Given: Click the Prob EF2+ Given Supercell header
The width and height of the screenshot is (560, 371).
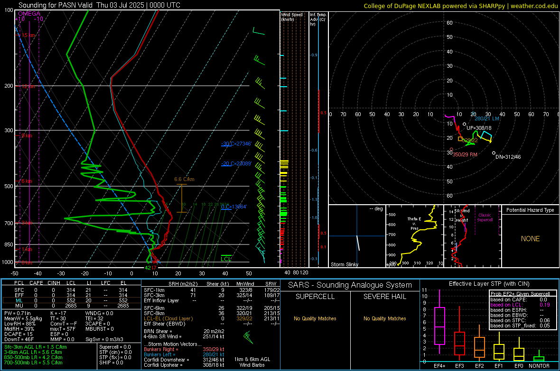Looking at the screenshot, I should tap(520, 294).
